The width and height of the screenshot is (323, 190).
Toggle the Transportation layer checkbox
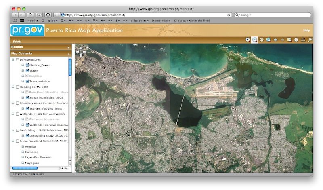click(27, 81)
